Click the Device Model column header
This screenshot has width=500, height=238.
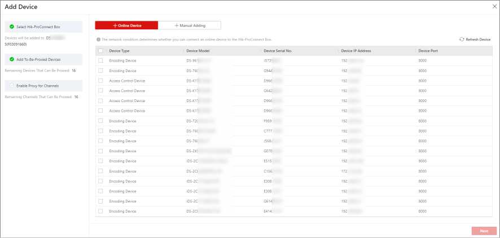[x=198, y=51]
